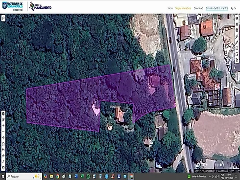Viewport: 240px width, 180px height.
Task: Open the Ajuda menu item
Action: tap(233, 8)
